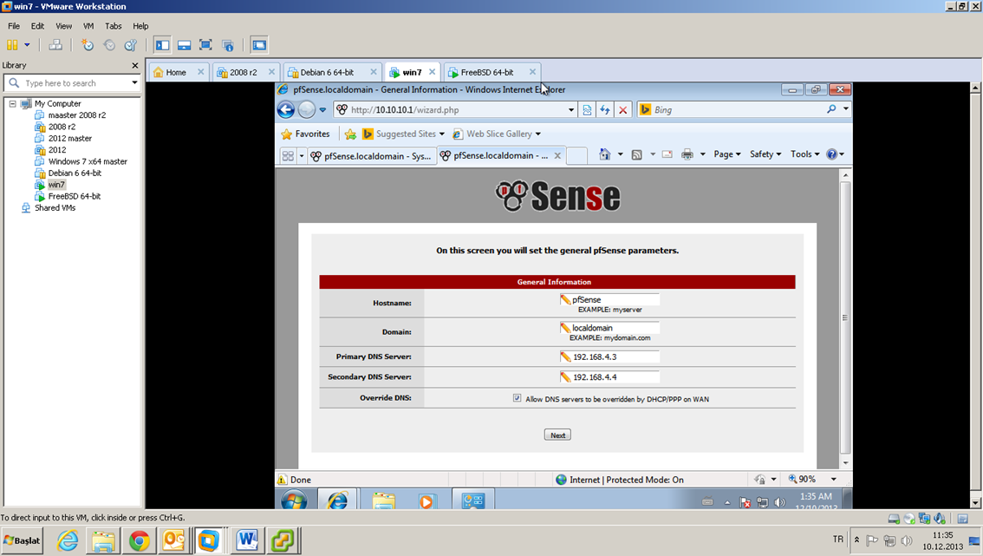Click the IE Print icon
Image resolution: width=983 pixels, height=556 pixels.
687,154
